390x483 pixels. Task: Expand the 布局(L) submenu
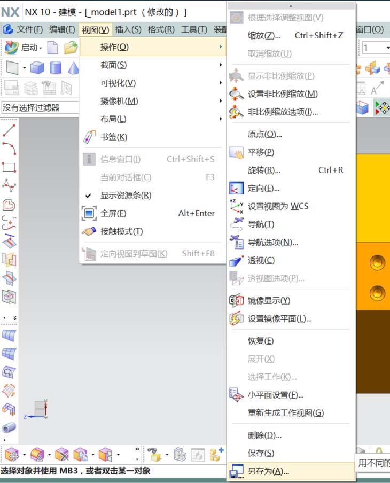153,119
